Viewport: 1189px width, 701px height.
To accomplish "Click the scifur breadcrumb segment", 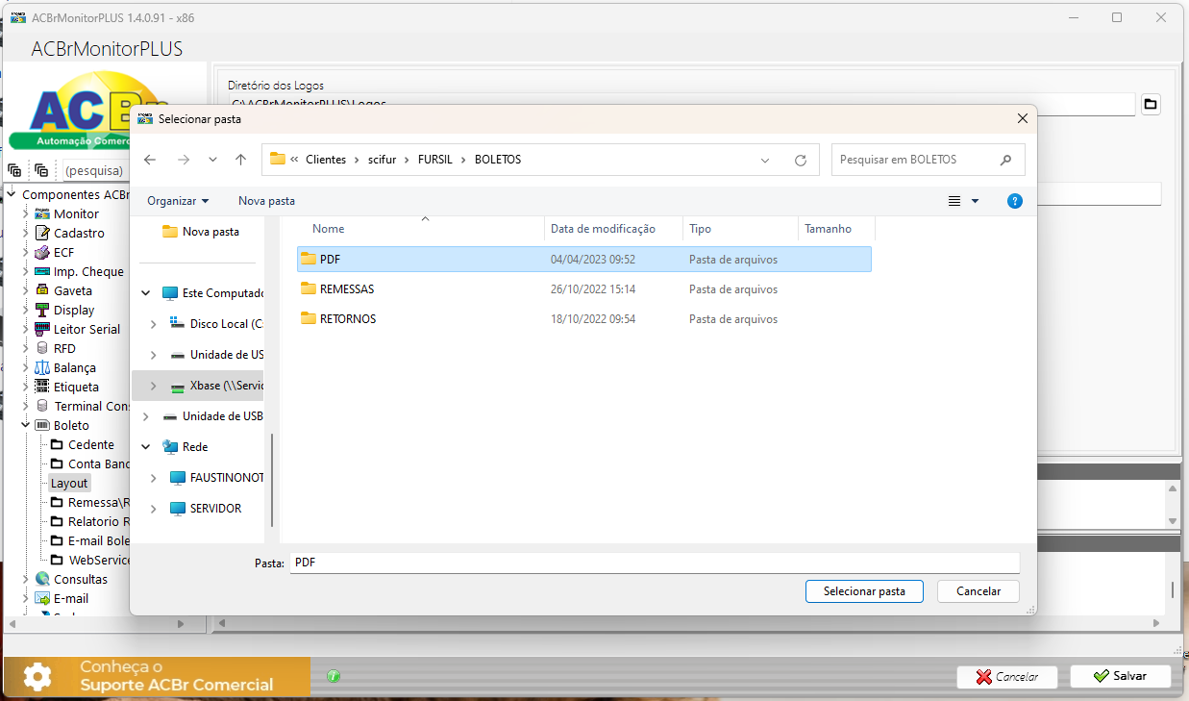I will click(382, 160).
